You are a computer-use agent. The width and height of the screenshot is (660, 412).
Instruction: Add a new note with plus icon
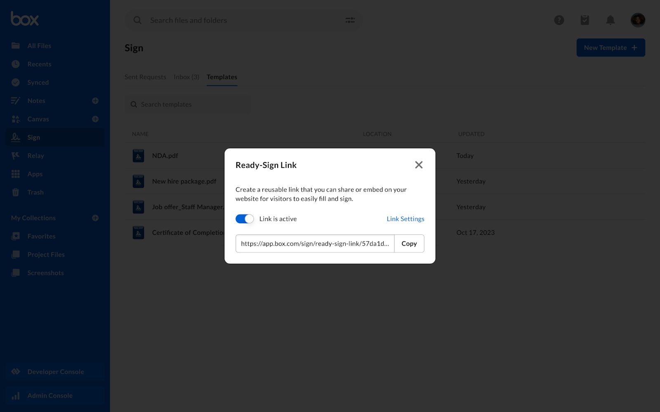tap(95, 101)
